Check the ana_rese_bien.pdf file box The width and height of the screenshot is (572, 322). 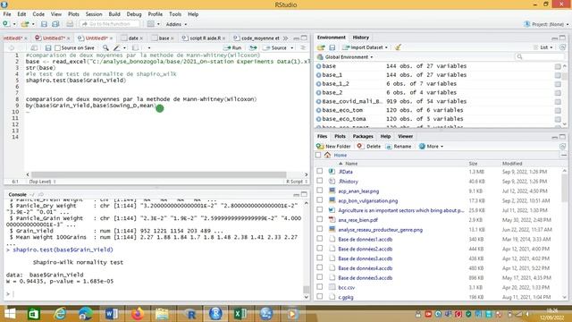(320, 219)
